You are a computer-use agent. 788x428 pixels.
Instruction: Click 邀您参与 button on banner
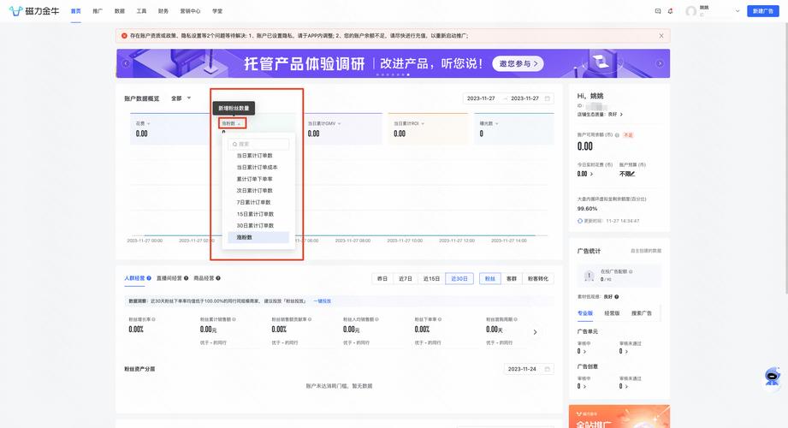tap(518, 64)
